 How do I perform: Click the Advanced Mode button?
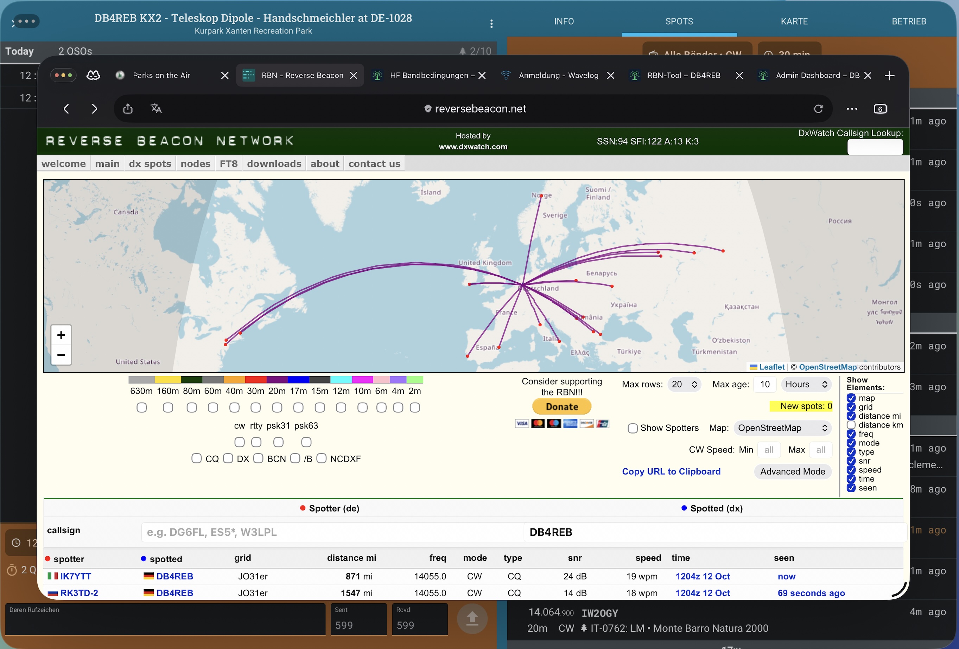(x=792, y=472)
